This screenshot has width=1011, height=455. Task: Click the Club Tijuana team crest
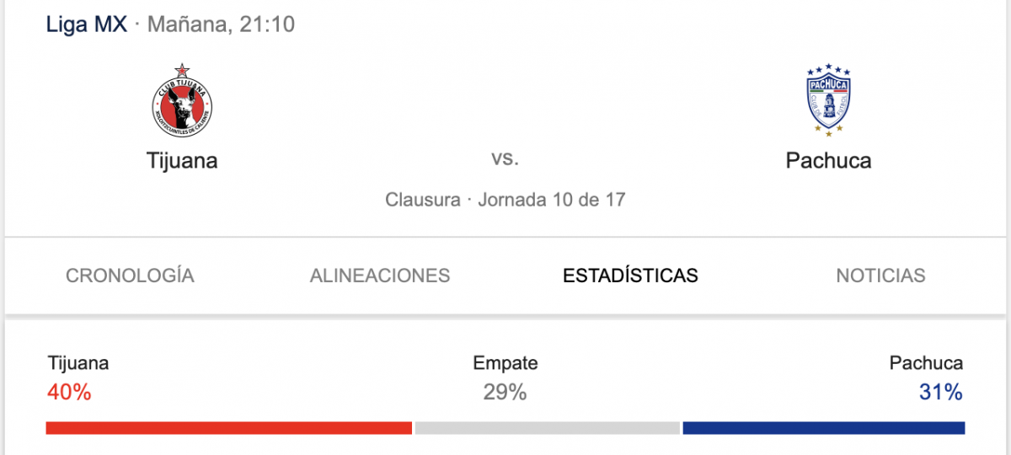pyautogui.click(x=182, y=100)
